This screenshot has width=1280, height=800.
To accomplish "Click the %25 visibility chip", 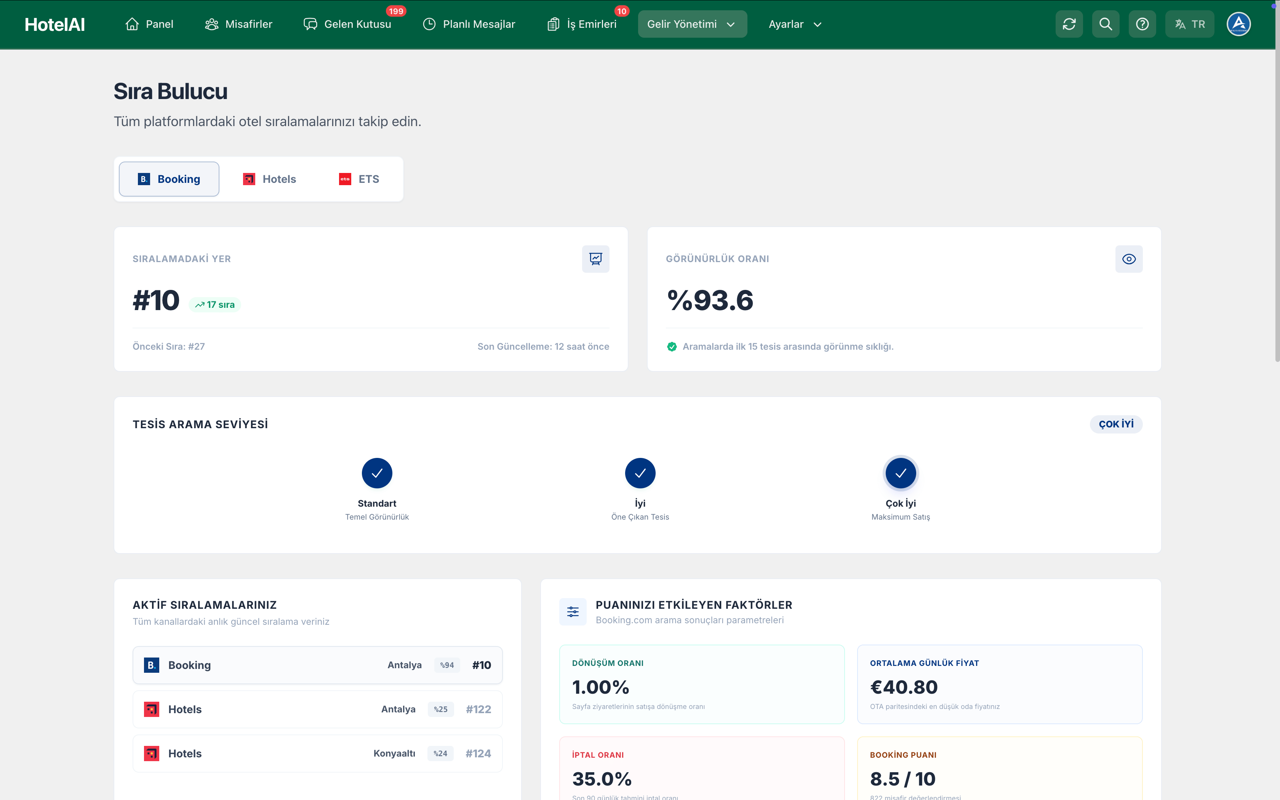I will [441, 709].
